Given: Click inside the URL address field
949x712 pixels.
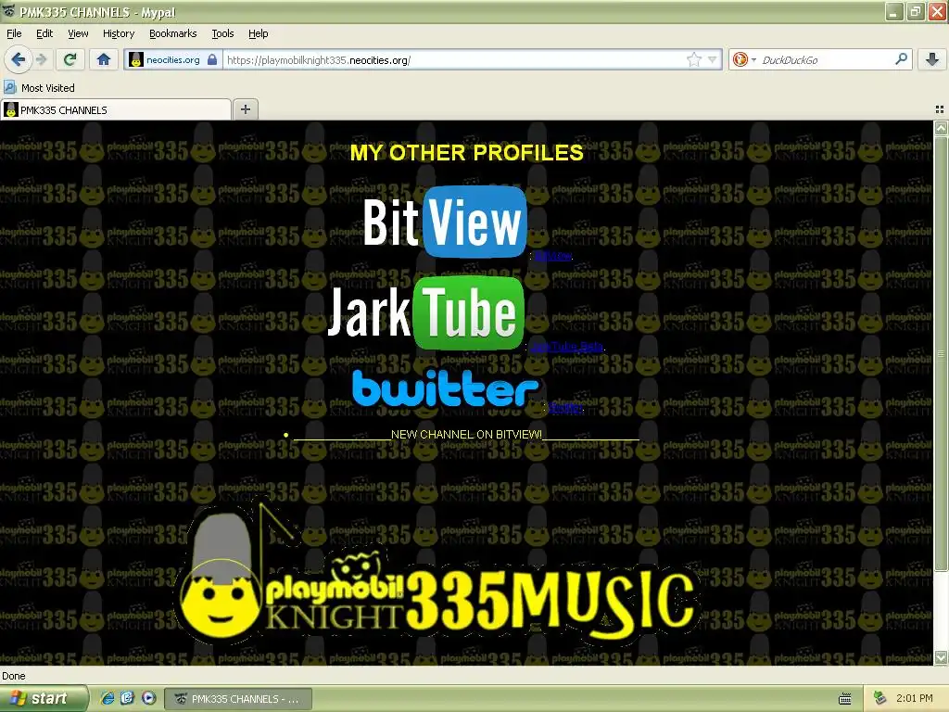Looking at the screenshot, I should tap(454, 60).
